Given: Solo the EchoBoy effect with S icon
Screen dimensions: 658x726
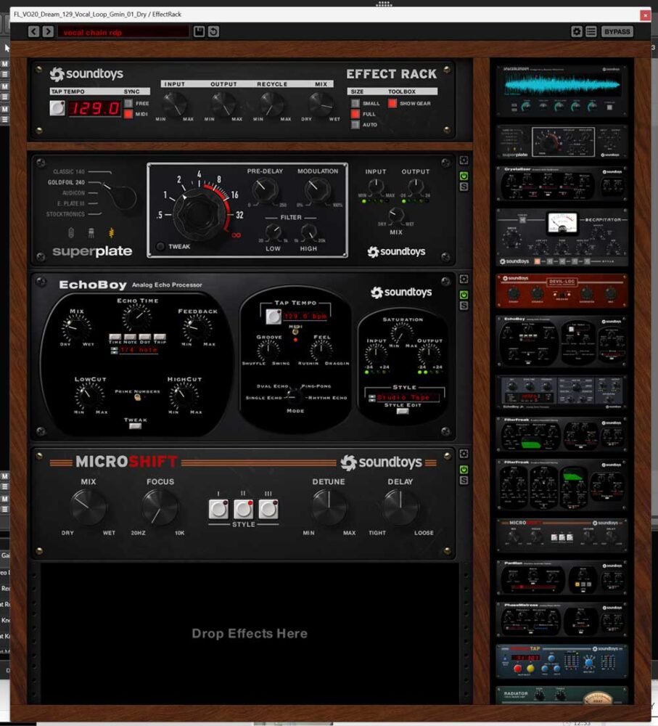Looking at the screenshot, I should click(464, 306).
